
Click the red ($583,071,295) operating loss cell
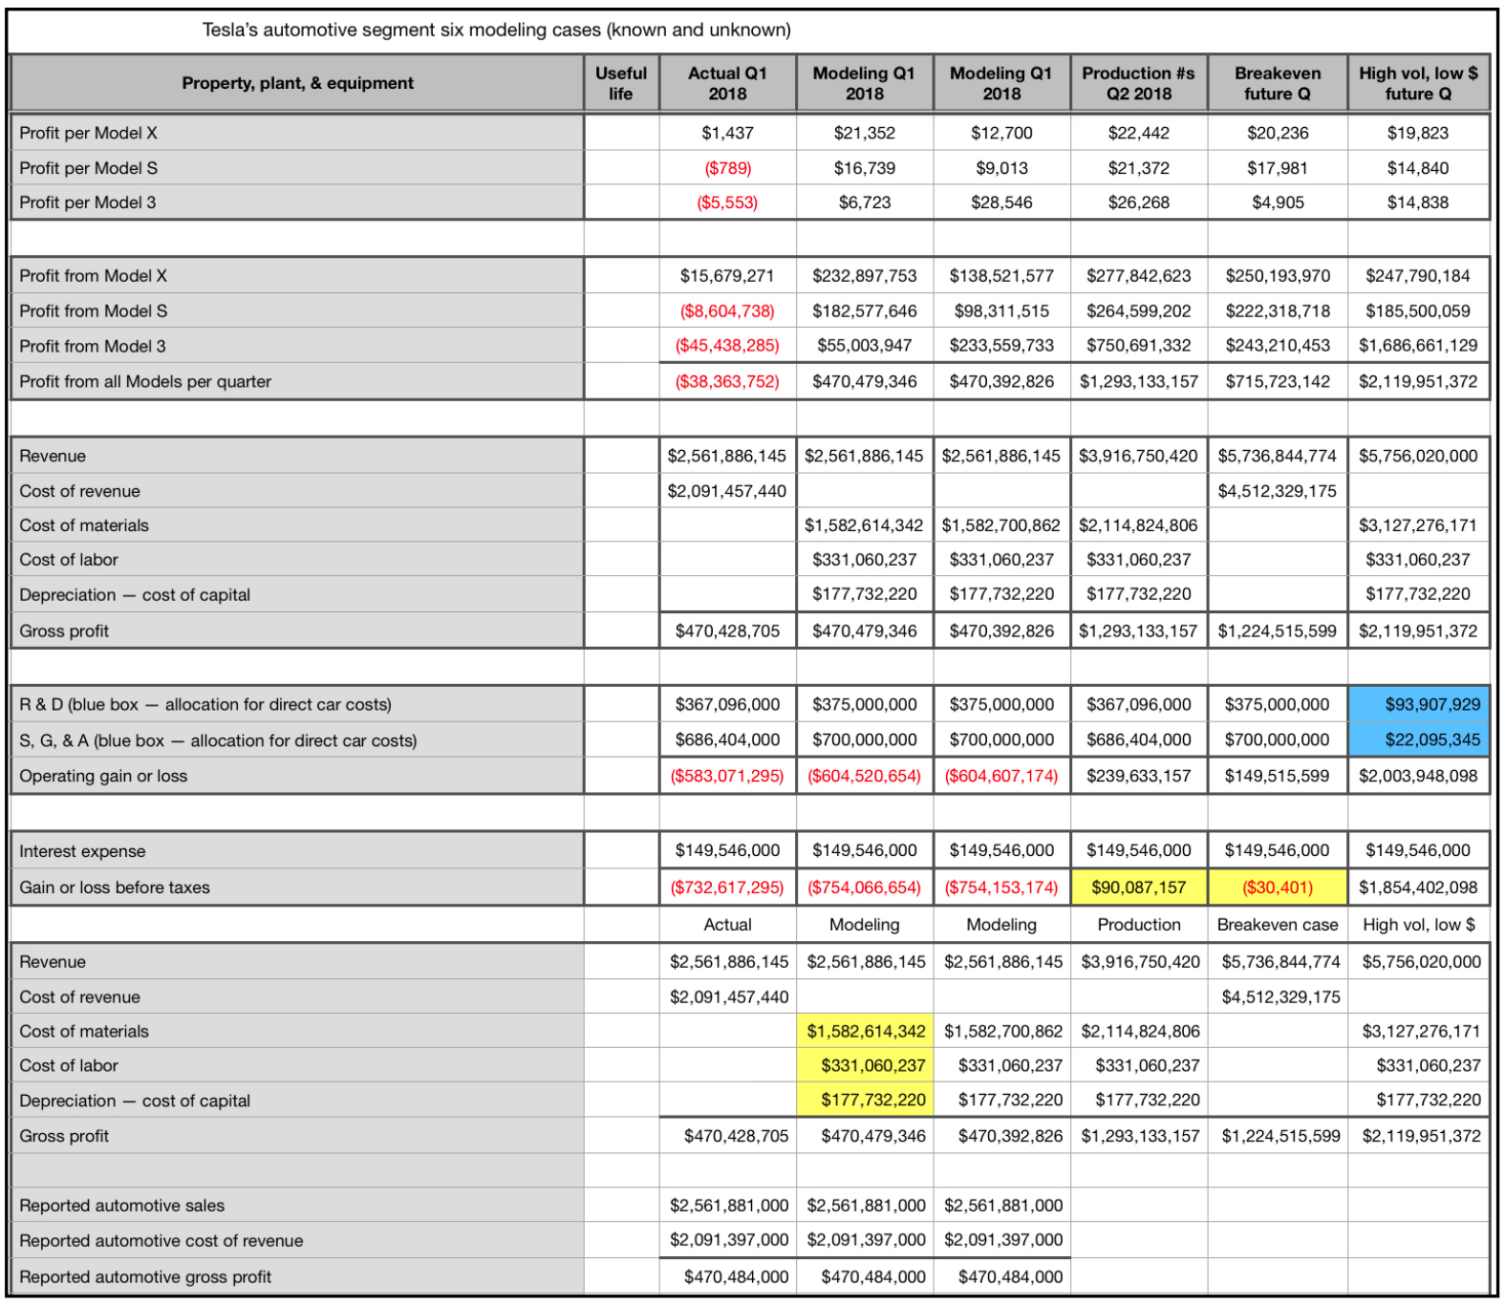coord(727,776)
